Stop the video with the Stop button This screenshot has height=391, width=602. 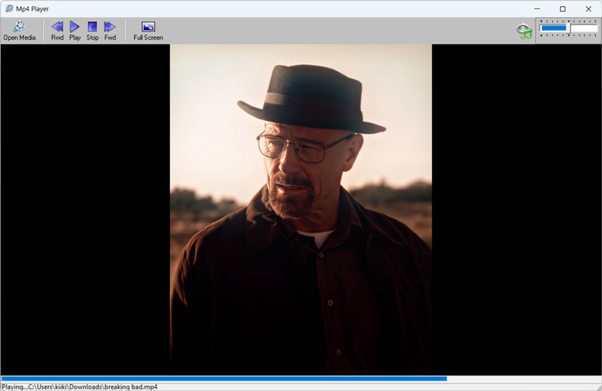tap(92, 31)
